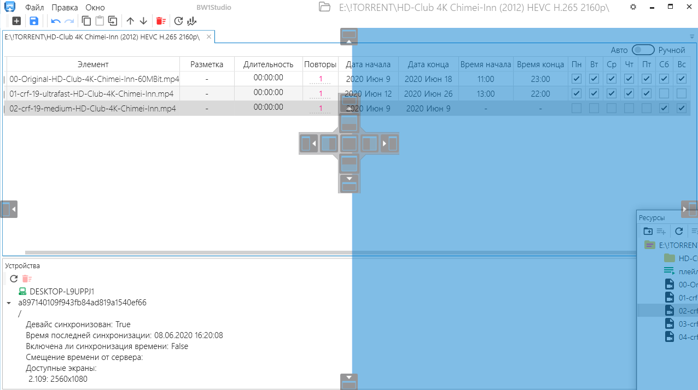This screenshot has width=698, height=390.
Task: Refresh the devices list in Устройства panel
Action: pyautogui.click(x=14, y=279)
